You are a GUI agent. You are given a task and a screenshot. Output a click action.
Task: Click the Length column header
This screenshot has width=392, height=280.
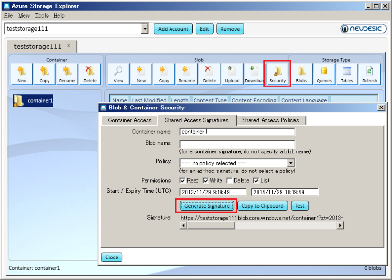pyautogui.click(x=180, y=100)
